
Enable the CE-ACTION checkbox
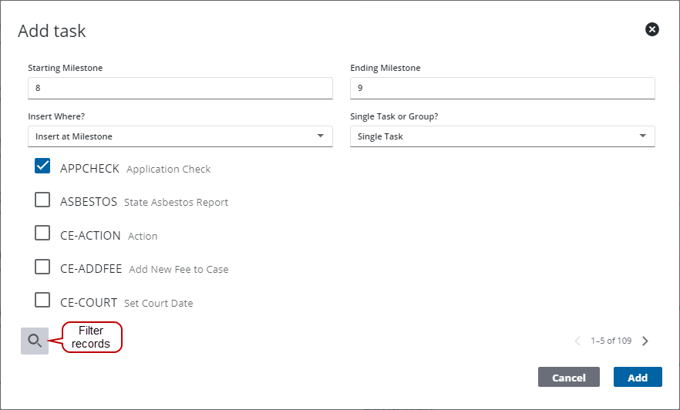coord(43,234)
